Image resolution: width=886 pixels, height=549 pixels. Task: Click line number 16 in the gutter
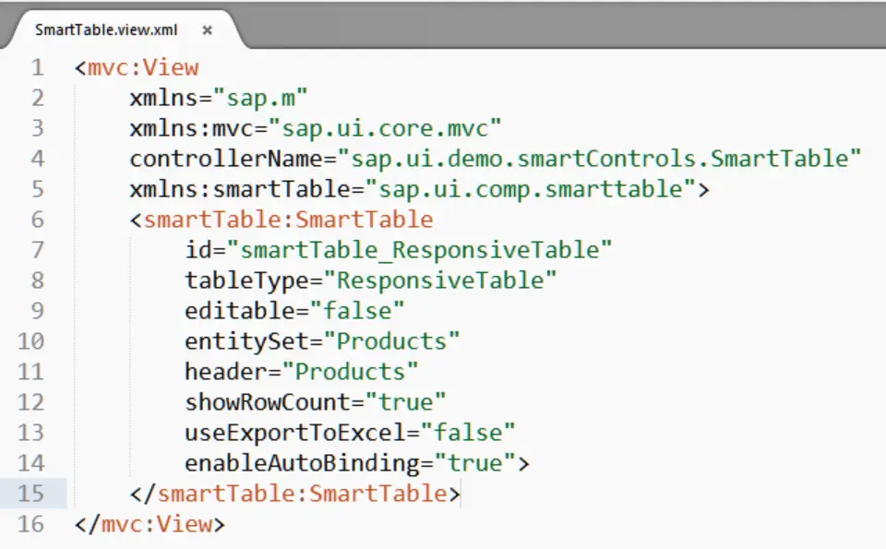(30, 524)
